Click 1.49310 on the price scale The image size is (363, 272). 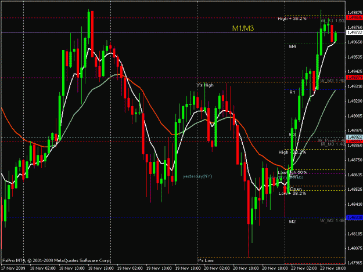355,86
